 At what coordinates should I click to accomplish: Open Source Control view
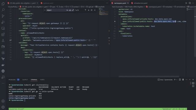pos(3,16)
